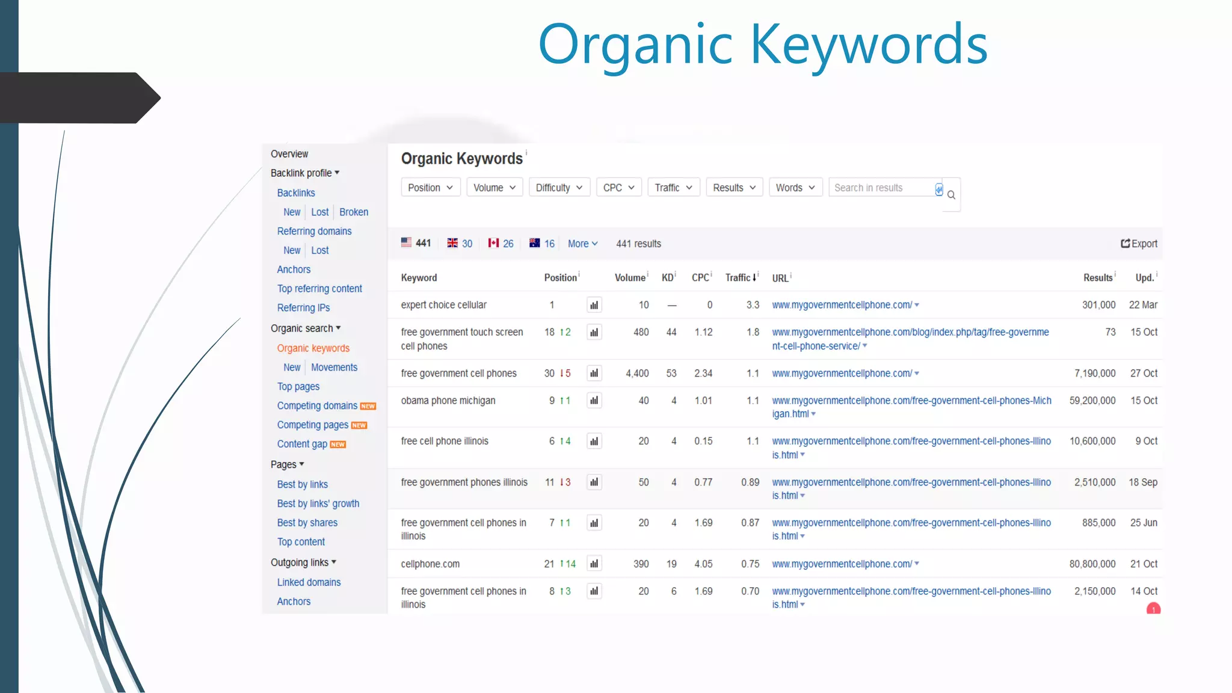1232x693 pixels.
Task: Collapse the Pages section
Action: pos(287,464)
